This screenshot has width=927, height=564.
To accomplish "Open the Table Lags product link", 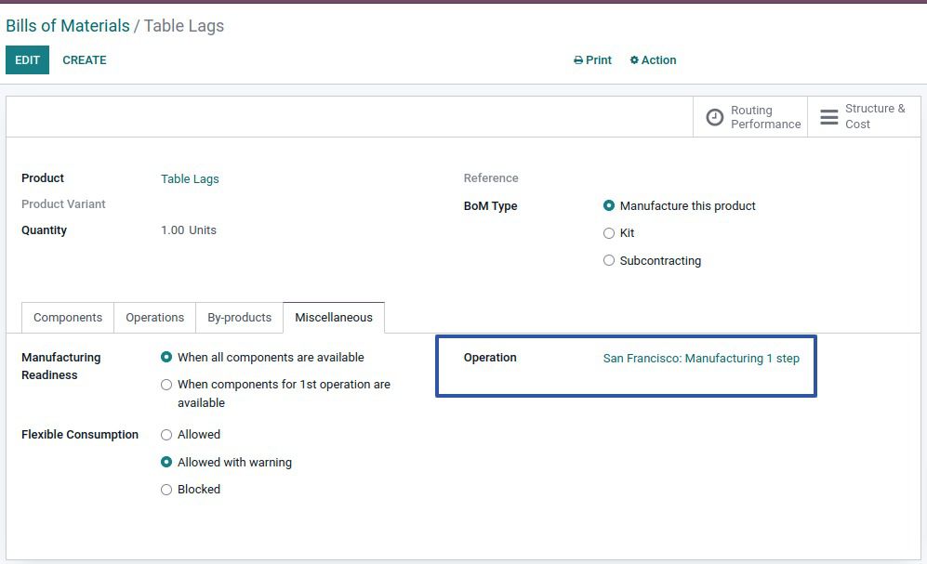I will 190,179.
